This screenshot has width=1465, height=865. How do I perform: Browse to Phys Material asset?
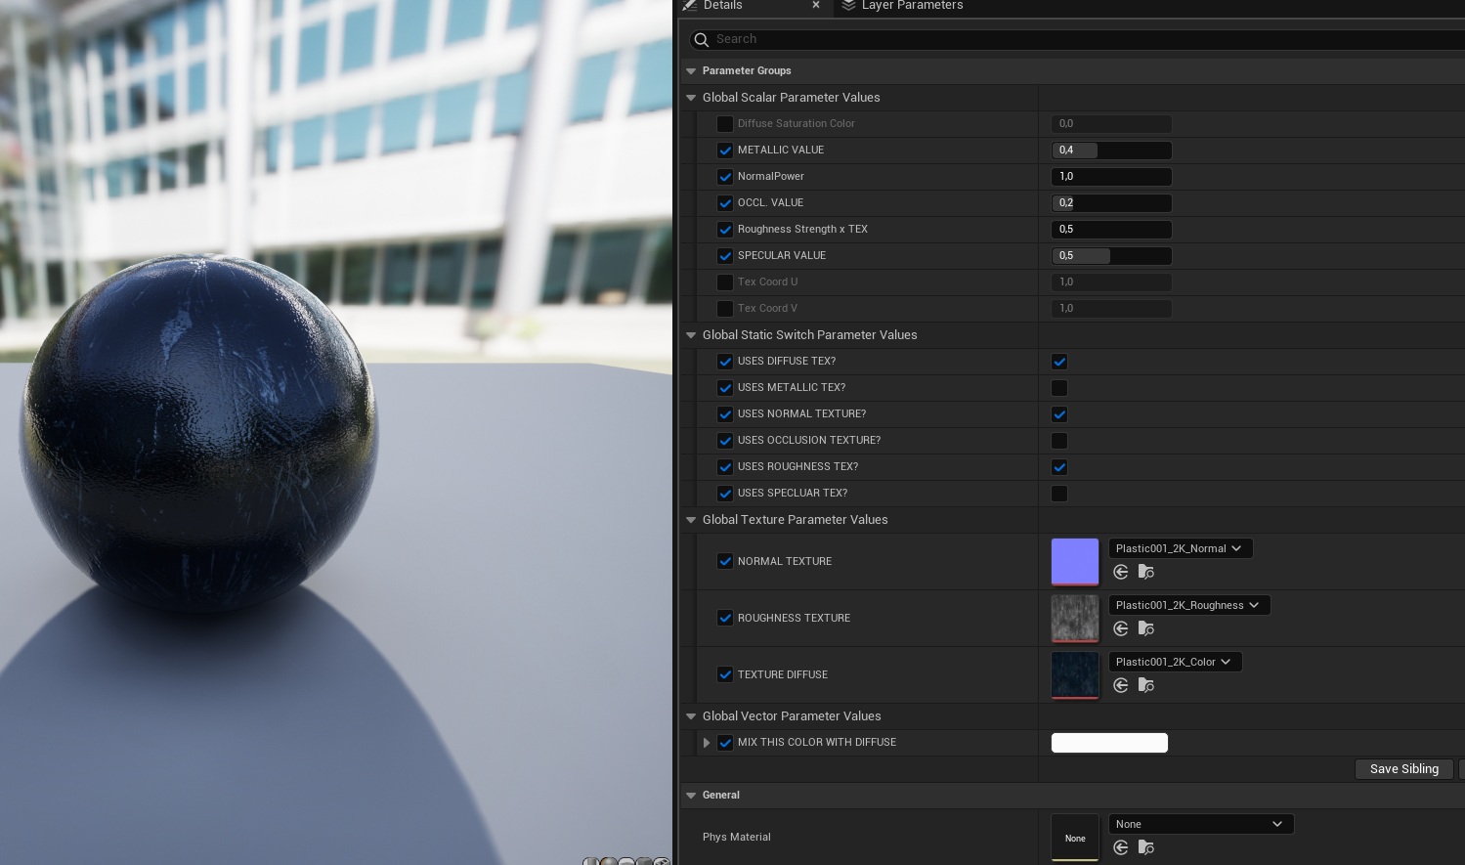1146,847
